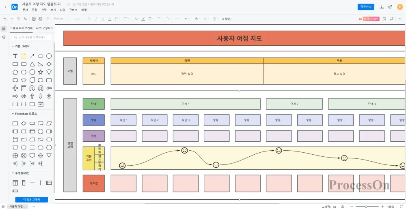Switch to 나의 구성요소 tab
This screenshot has height=209, width=406.
tap(44, 28)
